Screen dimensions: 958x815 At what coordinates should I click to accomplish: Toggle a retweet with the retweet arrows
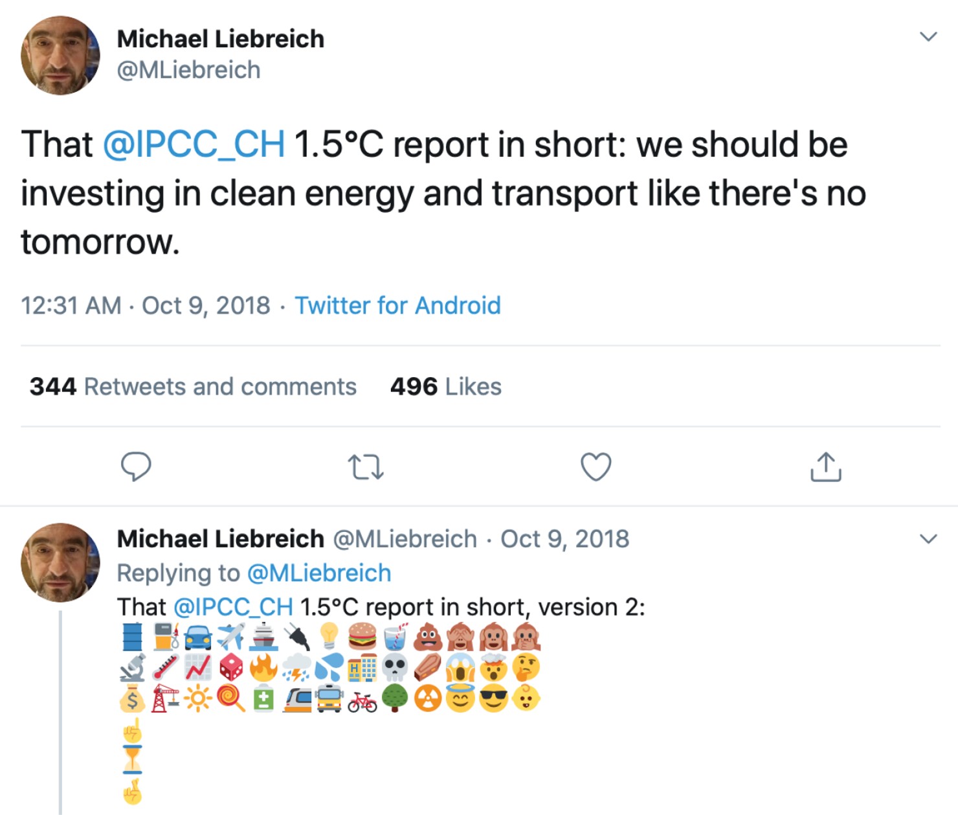coord(366,468)
